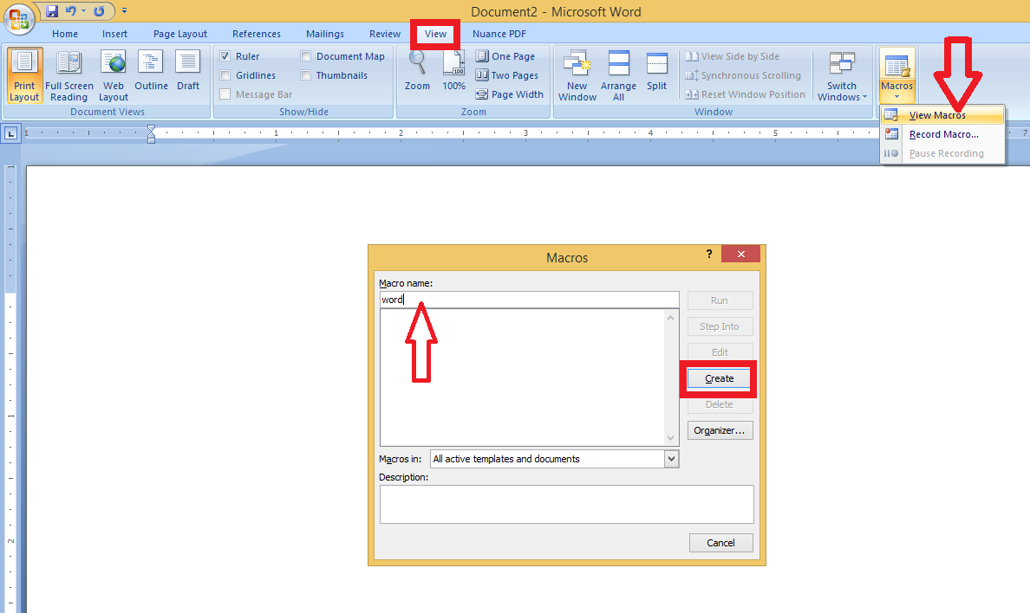Cancel the Macros dialog
This screenshot has height=613, width=1030.
click(720, 543)
